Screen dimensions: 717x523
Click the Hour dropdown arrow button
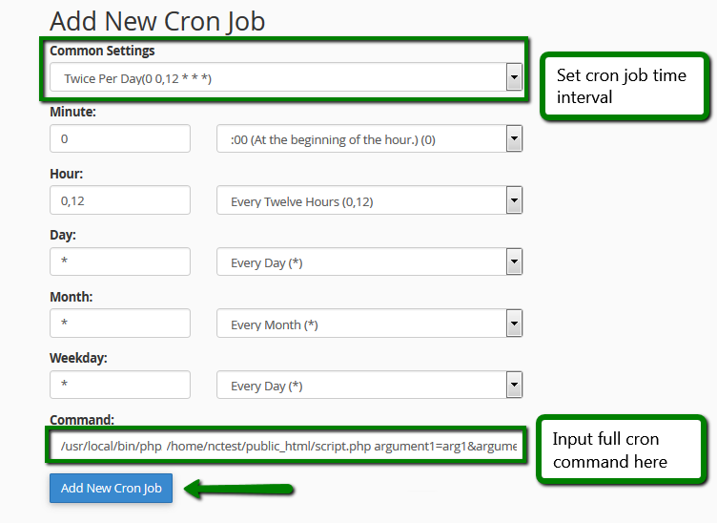point(514,201)
